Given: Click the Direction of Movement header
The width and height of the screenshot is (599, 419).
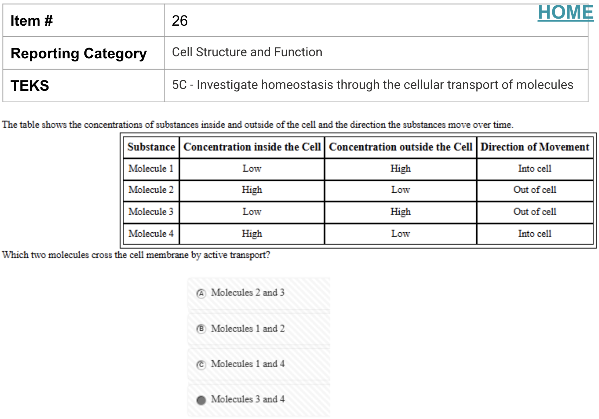Looking at the screenshot, I should point(535,147).
